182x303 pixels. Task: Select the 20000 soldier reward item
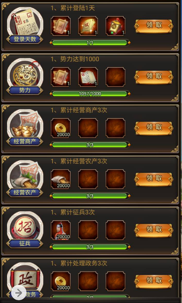point(60,230)
